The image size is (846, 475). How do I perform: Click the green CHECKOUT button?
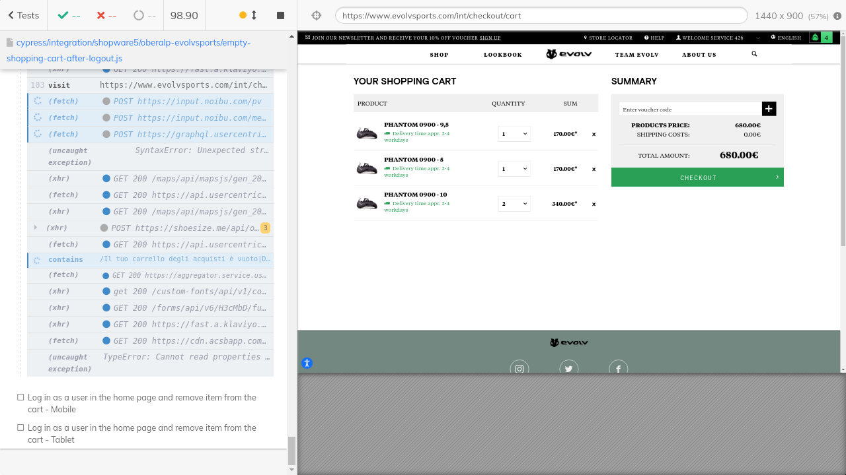[x=697, y=177]
